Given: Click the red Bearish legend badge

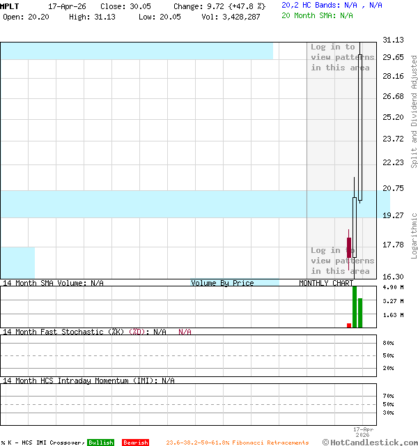Looking at the screenshot, I should tap(135, 443).
